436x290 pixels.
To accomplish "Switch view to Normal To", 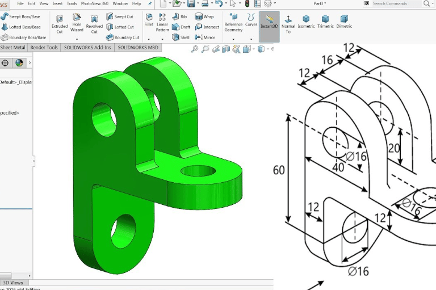I will tap(288, 24).
